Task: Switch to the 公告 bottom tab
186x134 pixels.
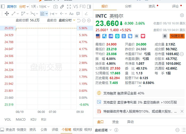Action: click(x=44, y=130)
